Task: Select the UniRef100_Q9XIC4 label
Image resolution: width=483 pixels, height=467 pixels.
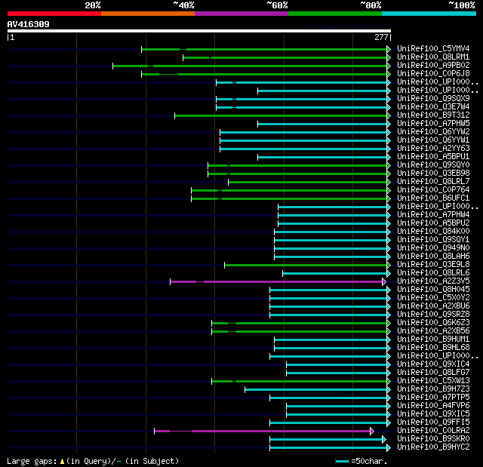Action: (x=433, y=364)
